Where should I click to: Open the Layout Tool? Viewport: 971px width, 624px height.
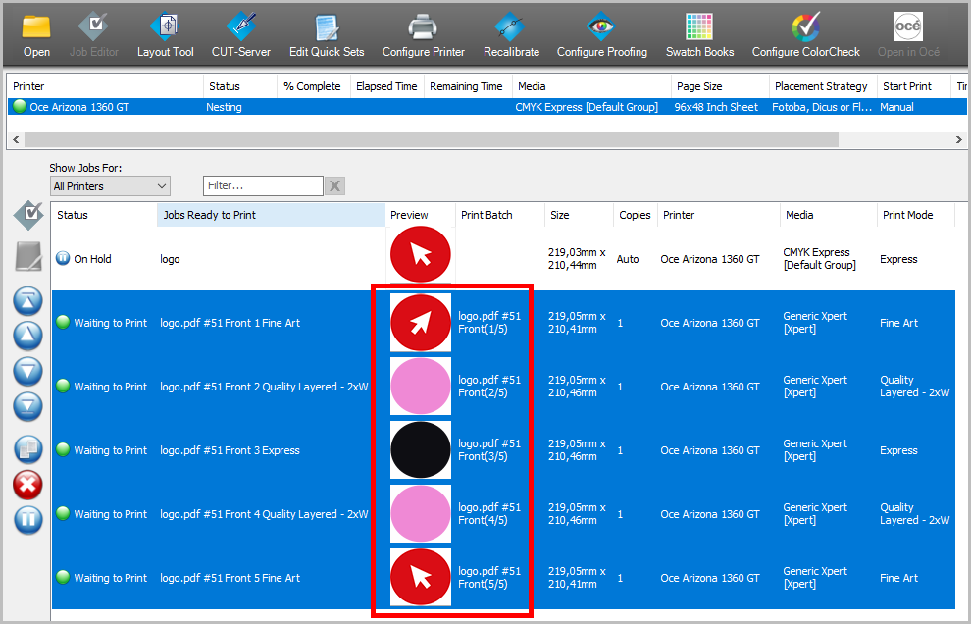(165, 34)
